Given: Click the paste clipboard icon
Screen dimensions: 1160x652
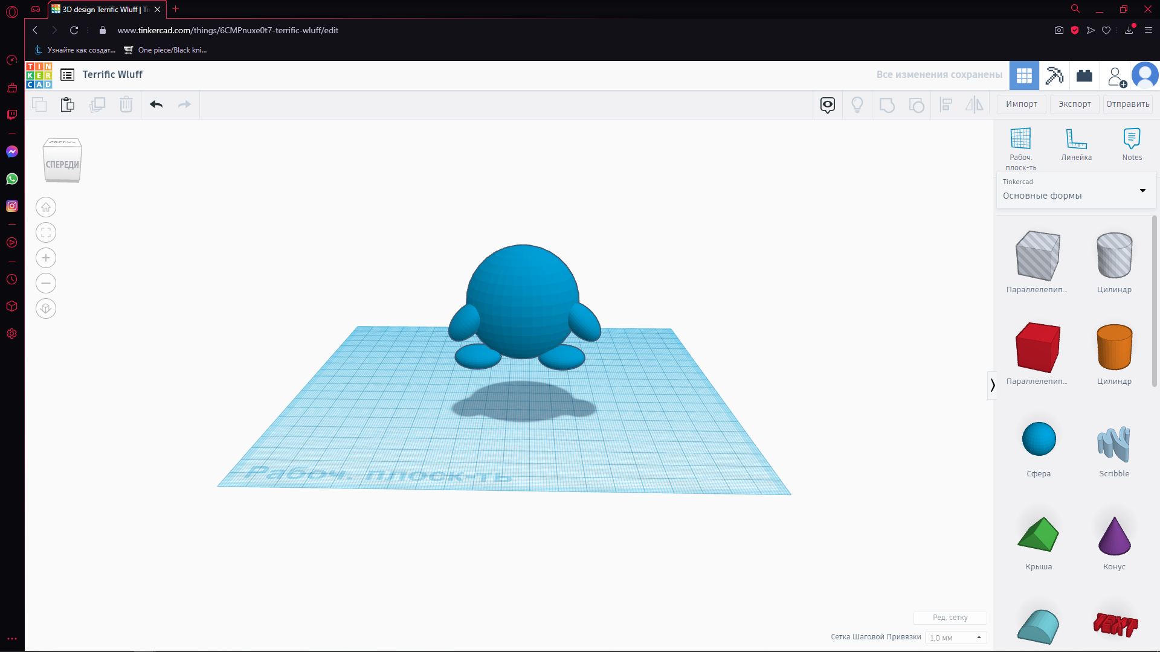Looking at the screenshot, I should click(x=68, y=104).
